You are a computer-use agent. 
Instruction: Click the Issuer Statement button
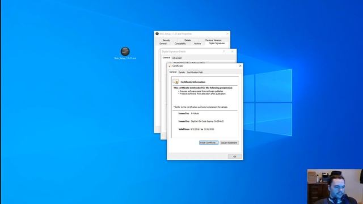click(229, 143)
